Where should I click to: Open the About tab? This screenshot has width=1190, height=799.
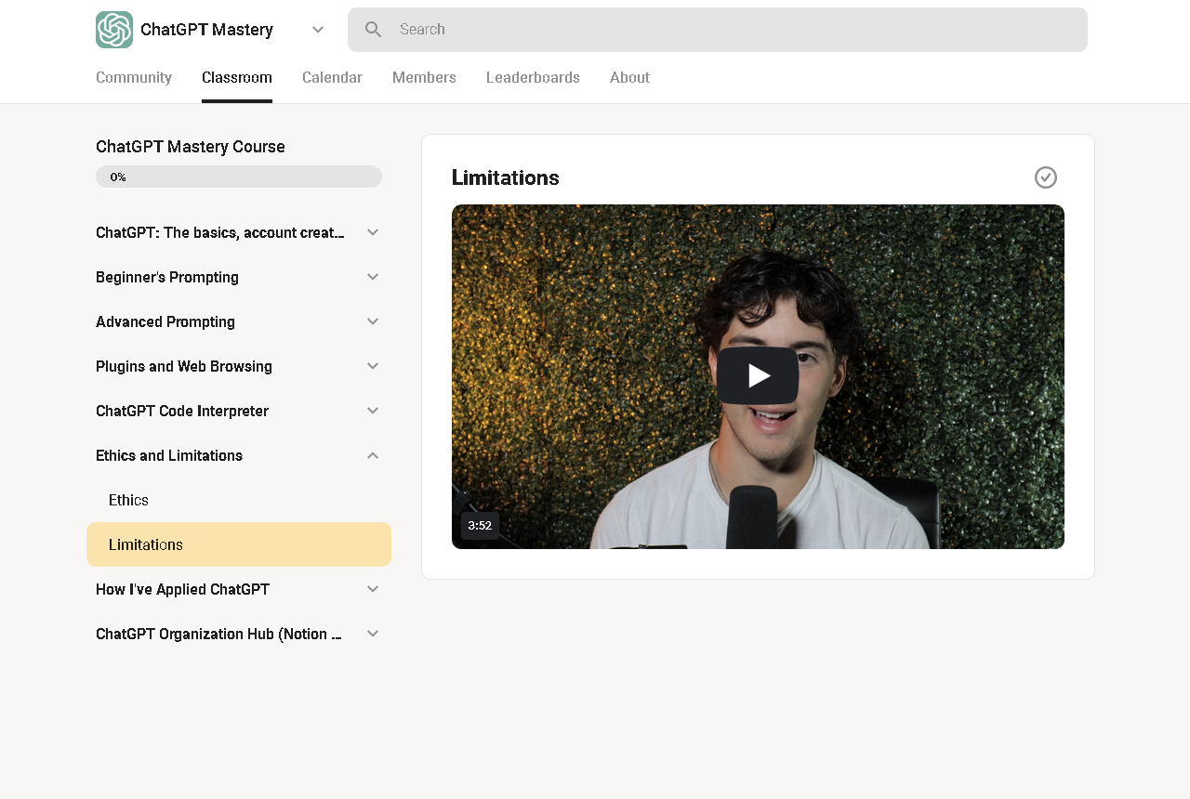[x=629, y=78]
